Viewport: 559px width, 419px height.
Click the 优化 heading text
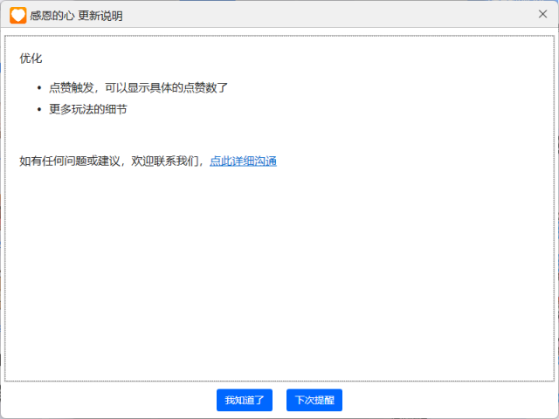31,58
